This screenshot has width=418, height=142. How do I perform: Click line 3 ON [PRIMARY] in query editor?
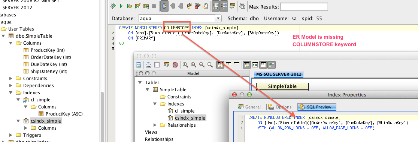point(141,38)
